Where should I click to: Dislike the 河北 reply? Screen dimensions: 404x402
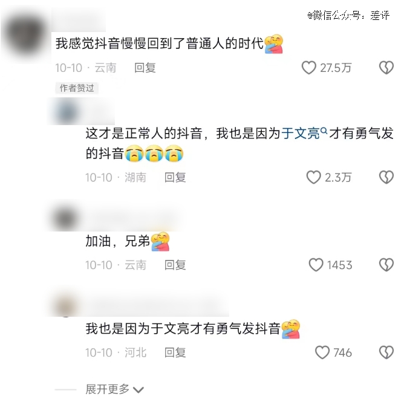coord(386,352)
